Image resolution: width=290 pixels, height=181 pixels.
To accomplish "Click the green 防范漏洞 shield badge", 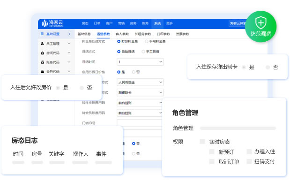I will click(261, 26).
